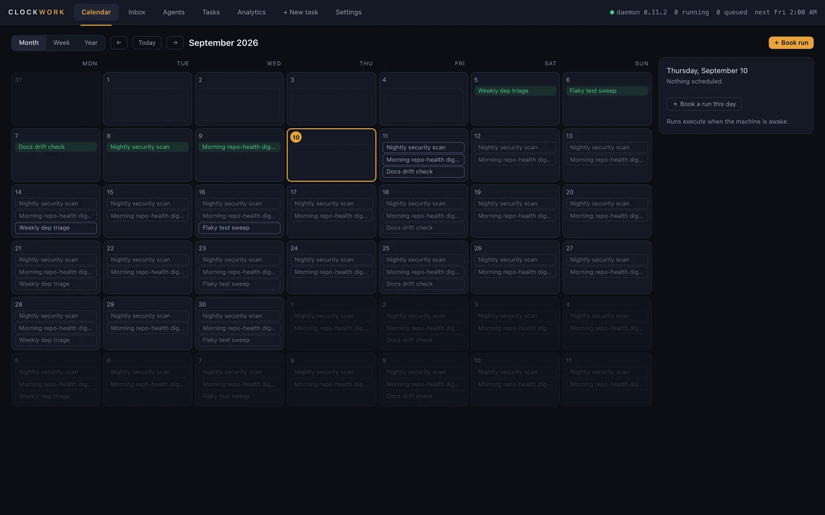Open Weekly dep triage on September 14
Image resolution: width=825 pixels, height=515 pixels.
56,228
